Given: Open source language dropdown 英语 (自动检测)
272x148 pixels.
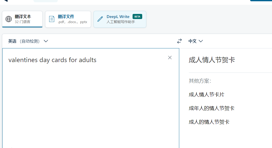Looking at the screenshot, I should 28,41.
